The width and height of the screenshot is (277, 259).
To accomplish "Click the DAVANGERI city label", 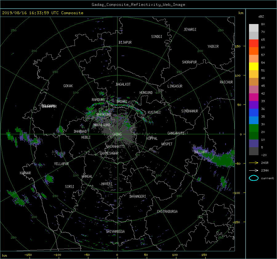I will pos(138,196).
